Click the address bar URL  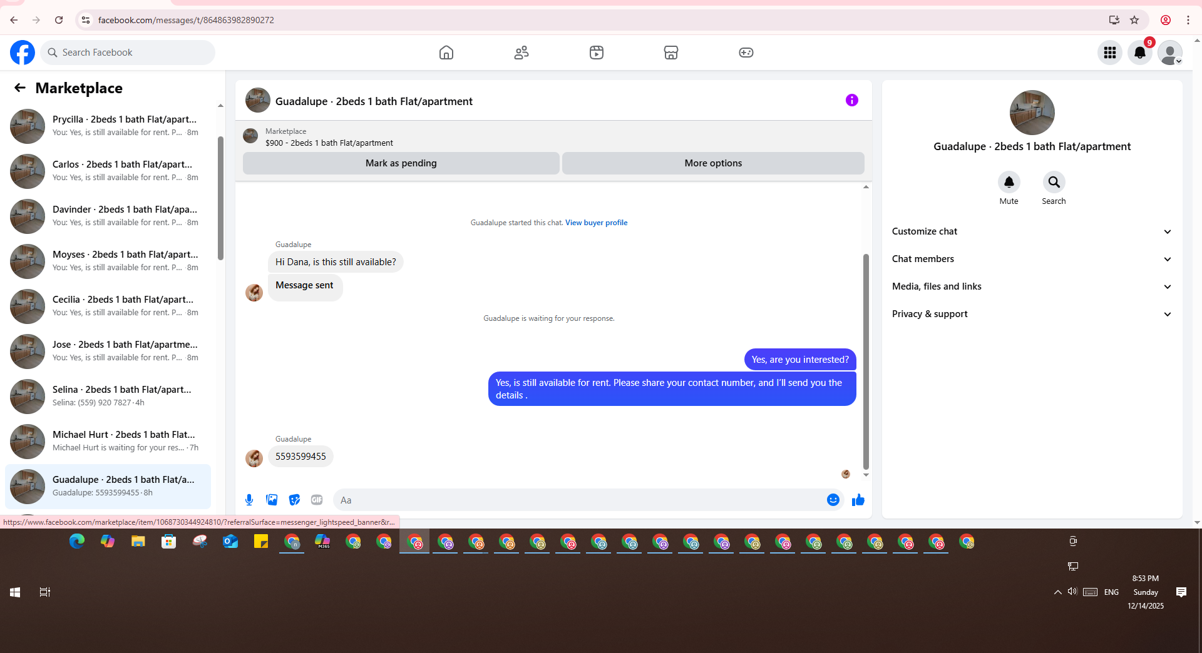click(x=186, y=20)
